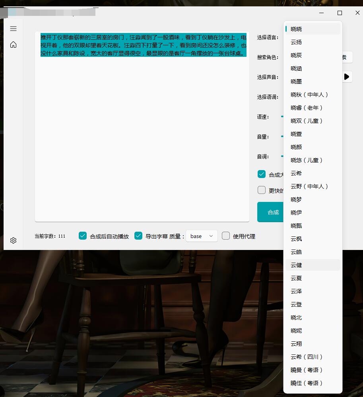Toggle 合成后自动播放 checkbox

tap(83, 236)
